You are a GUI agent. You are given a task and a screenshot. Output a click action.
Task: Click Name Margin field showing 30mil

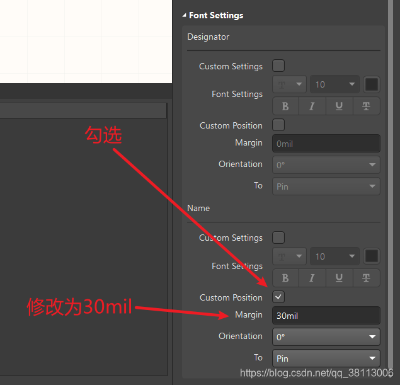point(326,315)
